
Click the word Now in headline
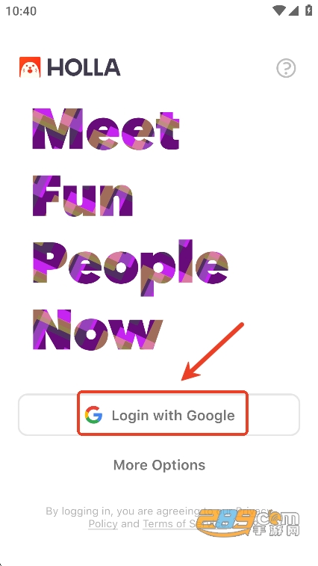(98, 330)
